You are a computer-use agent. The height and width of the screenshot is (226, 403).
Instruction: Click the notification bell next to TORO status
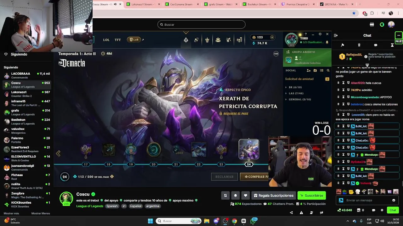(327, 42)
